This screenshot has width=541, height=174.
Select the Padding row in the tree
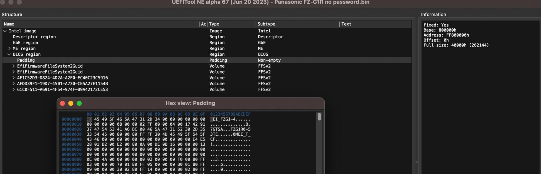(x=207, y=60)
